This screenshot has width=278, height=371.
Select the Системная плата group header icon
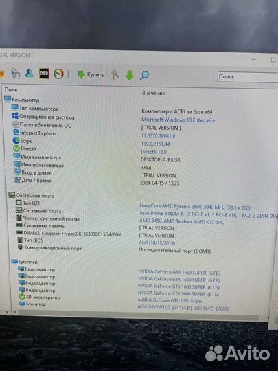click(x=12, y=195)
